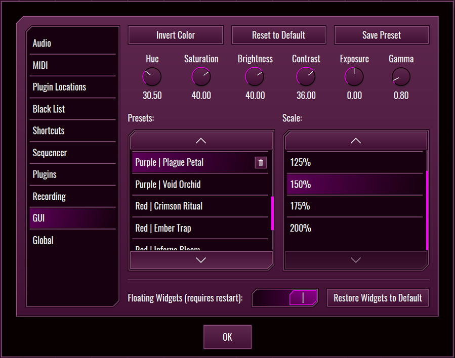Select the Purple | Plague Petal preset
Viewport: 455px width, 358px height.
[200, 162]
